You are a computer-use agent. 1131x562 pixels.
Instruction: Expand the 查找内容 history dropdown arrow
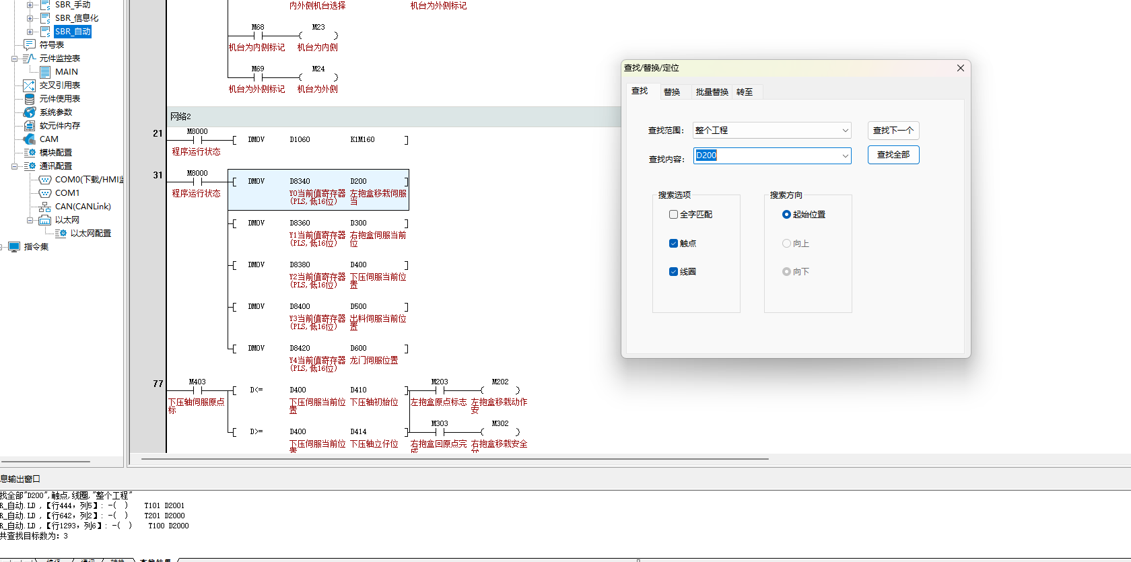pyautogui.click(x=845, y=156)
